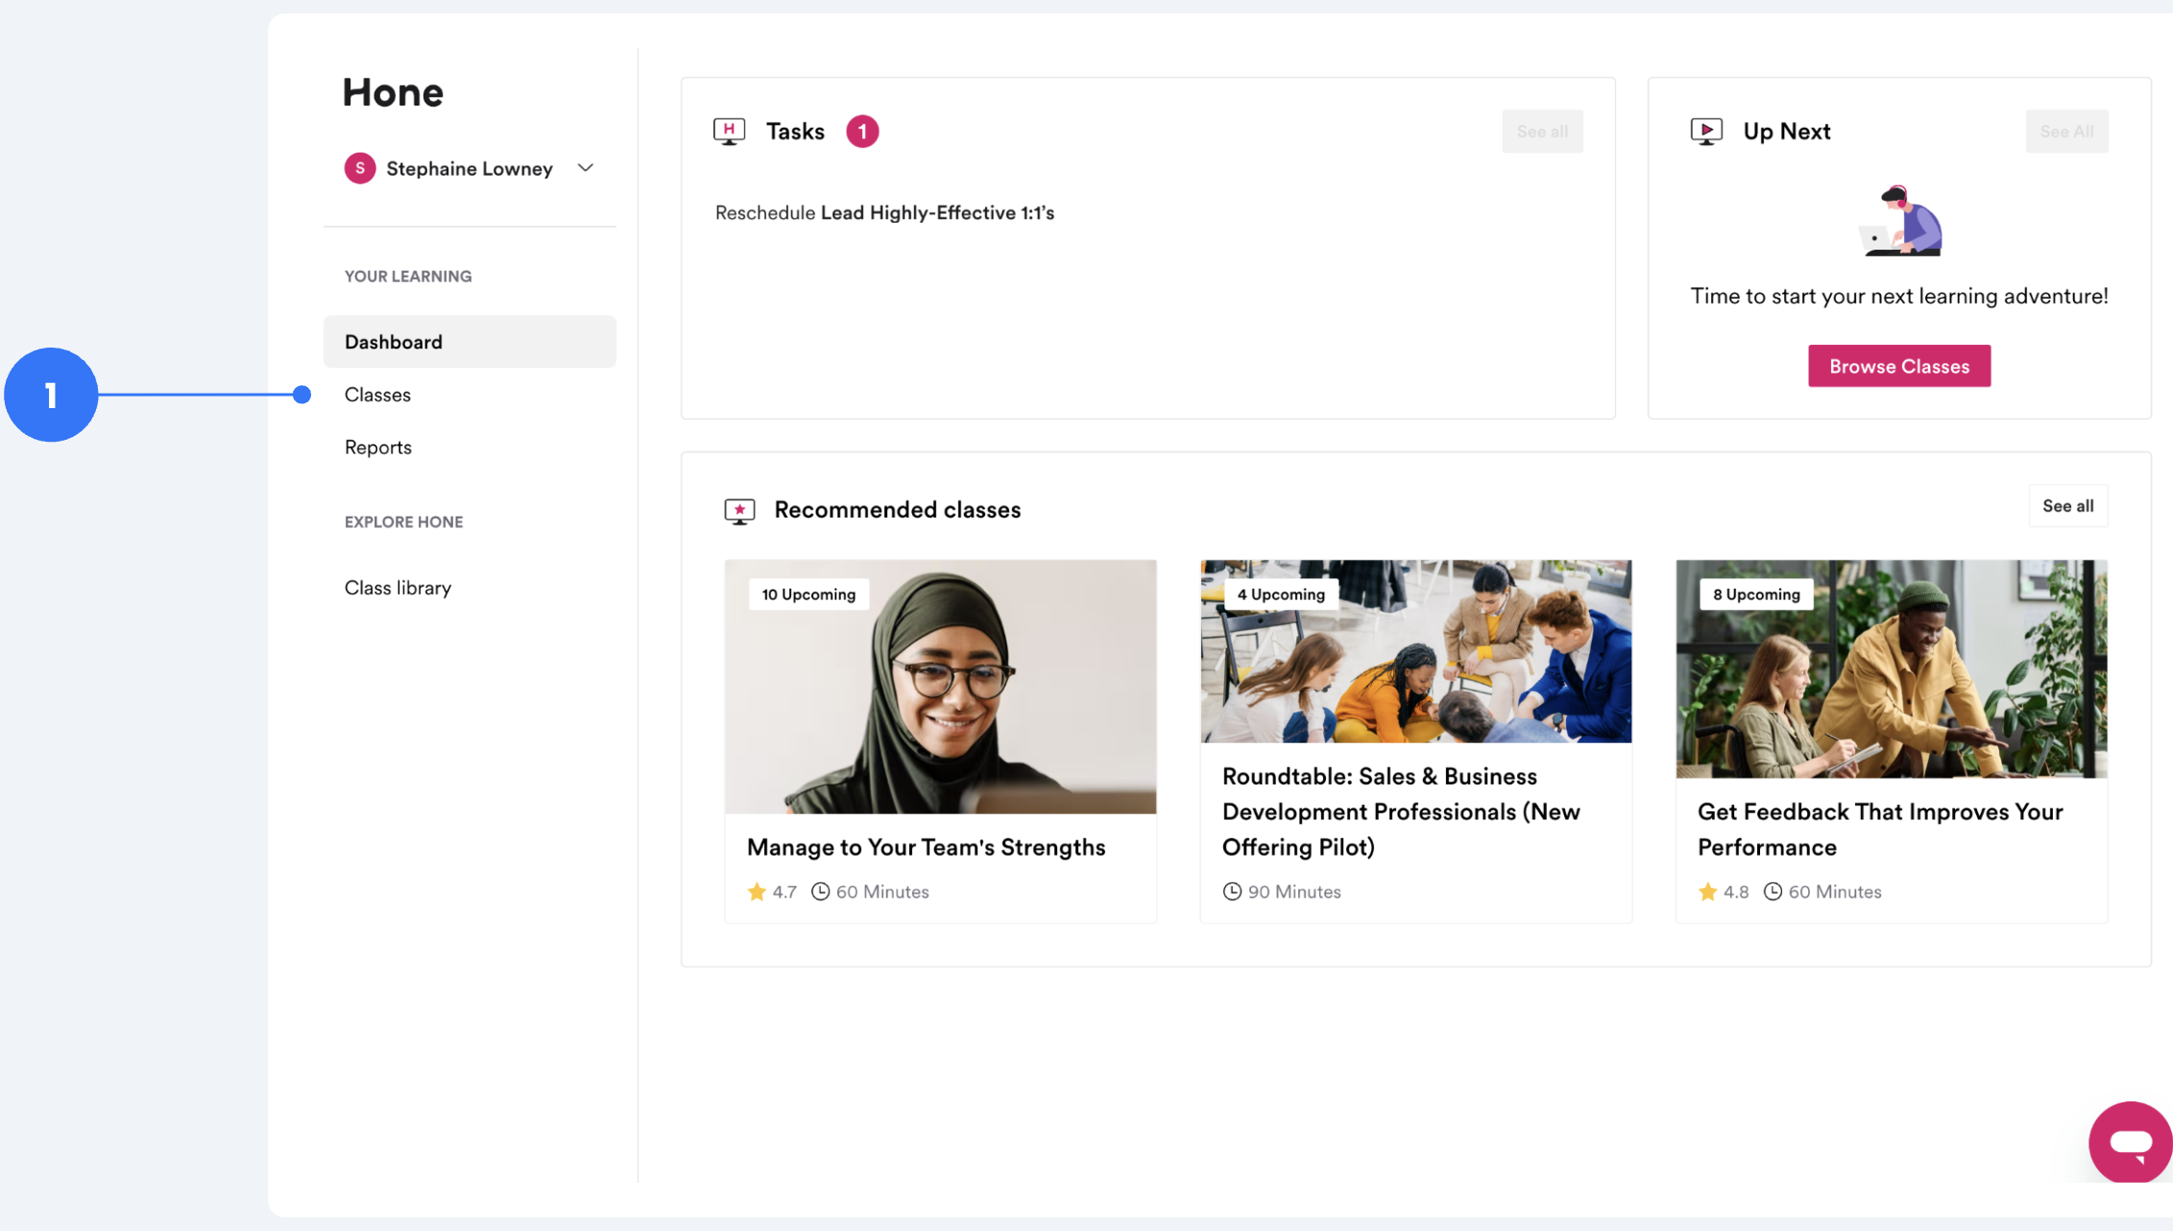
Task: Open the chat support bubble icon
Action: 2130,1142
